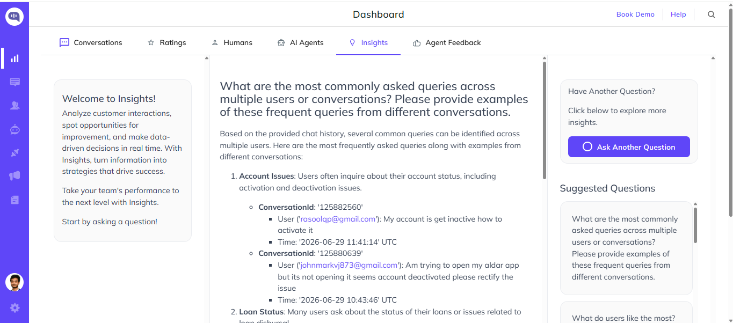Open the conversations chat sidebar icon

pyautogui.click(x=14, y=82)
